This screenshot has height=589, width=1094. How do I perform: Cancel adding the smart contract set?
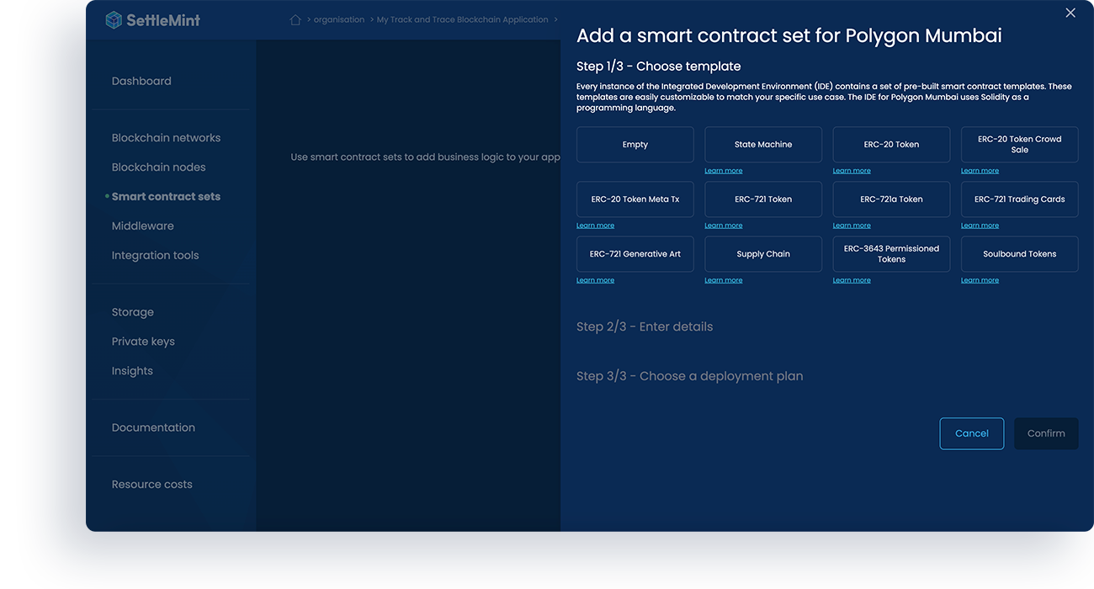pyautogui.click(x=971, y=432)
